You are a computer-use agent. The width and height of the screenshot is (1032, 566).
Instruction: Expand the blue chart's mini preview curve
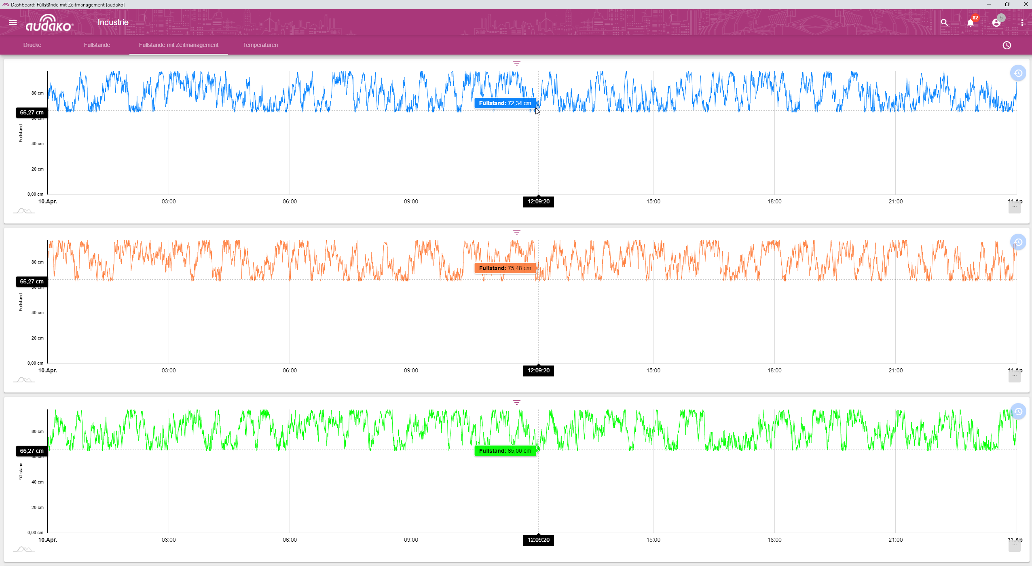click(x=23, y=211)
